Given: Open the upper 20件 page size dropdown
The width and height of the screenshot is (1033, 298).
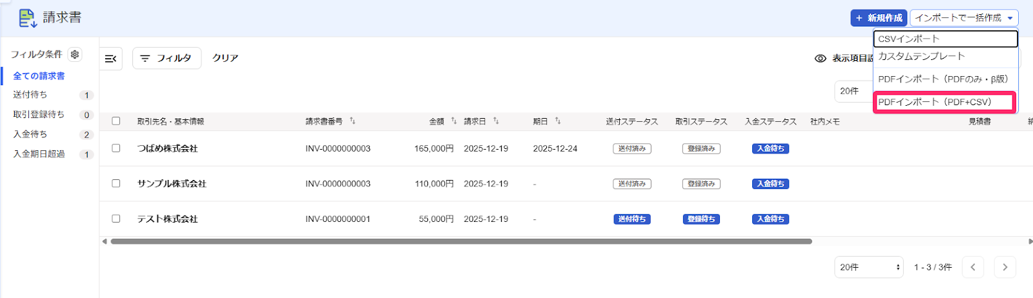Looking at the screenshot, I should click(x=854, y=91).
